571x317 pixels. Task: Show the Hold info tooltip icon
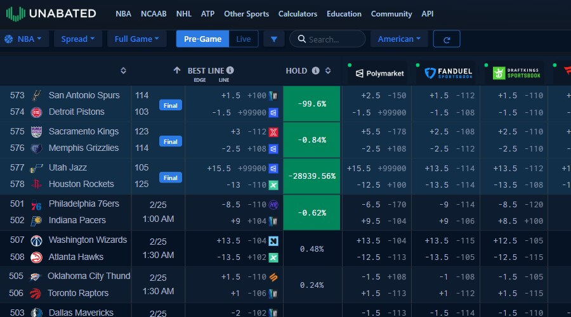click(316, 70)
